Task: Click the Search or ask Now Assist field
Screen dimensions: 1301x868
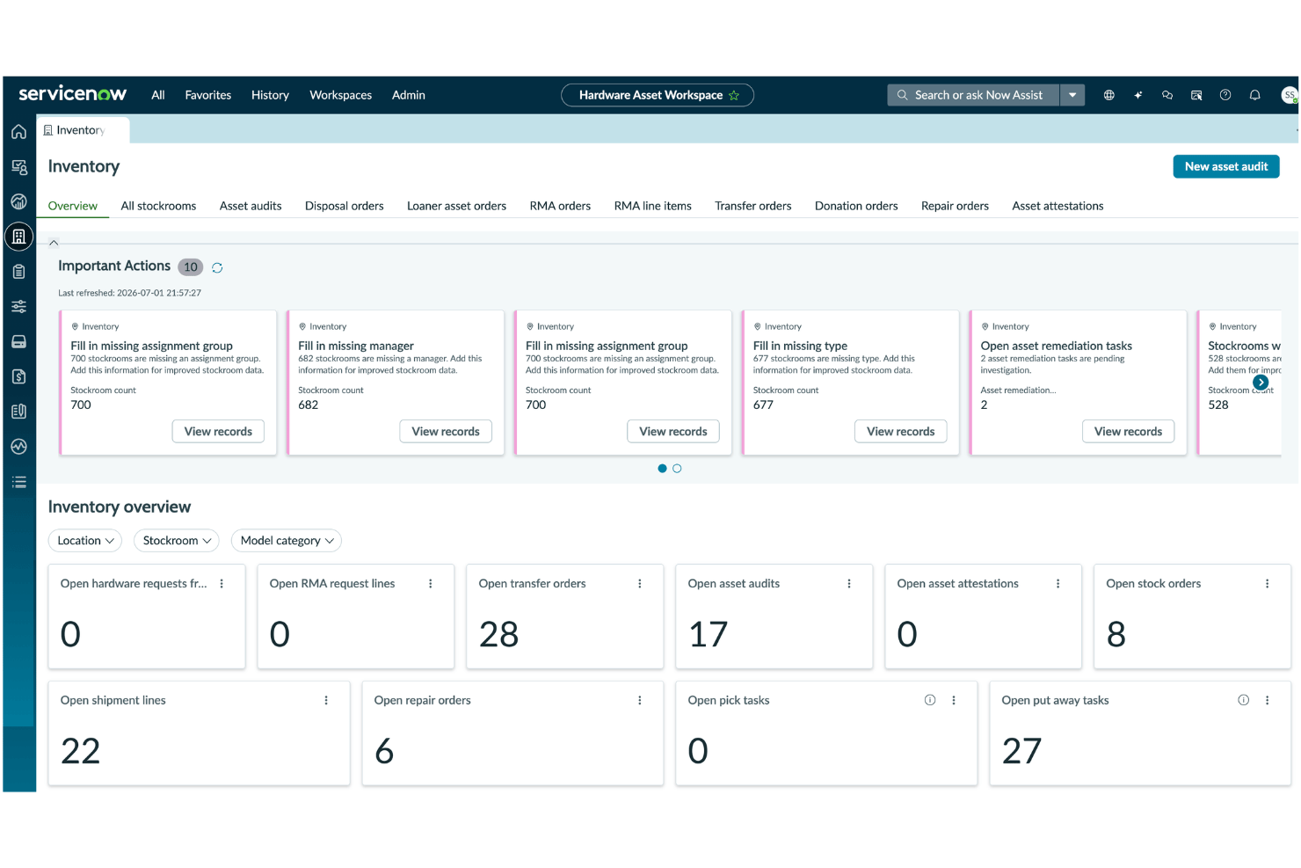Action: 974,95
